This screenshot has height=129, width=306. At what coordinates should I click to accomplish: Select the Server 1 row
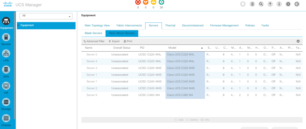click(x=192, y=75)
